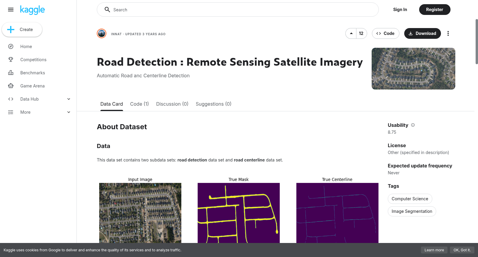Select the Computer Science tag
The width and height of the screenshot is (478, 257).
[410, 199]
